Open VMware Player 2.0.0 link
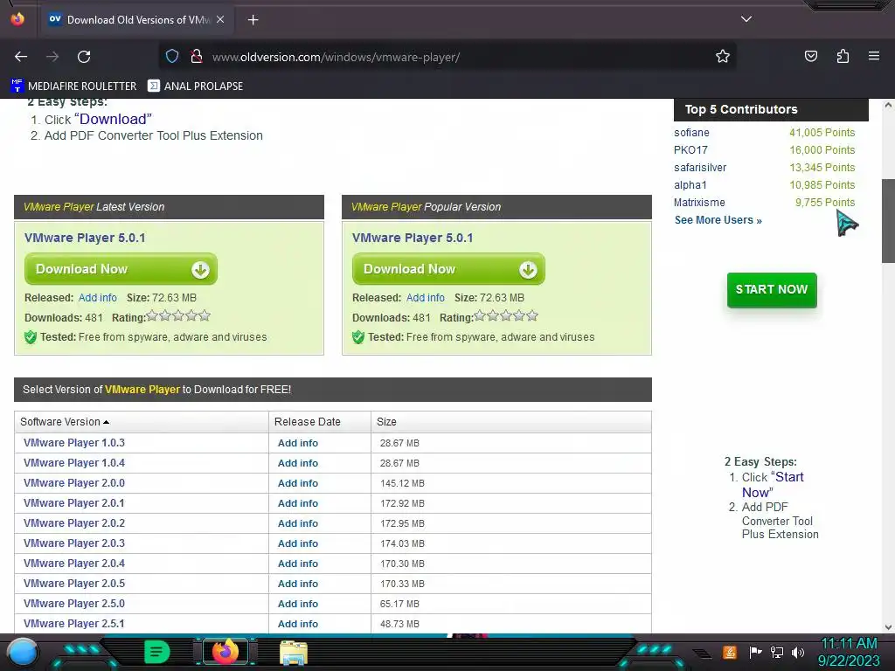This screenshot has height=671, width=895. tap(74, 482)
